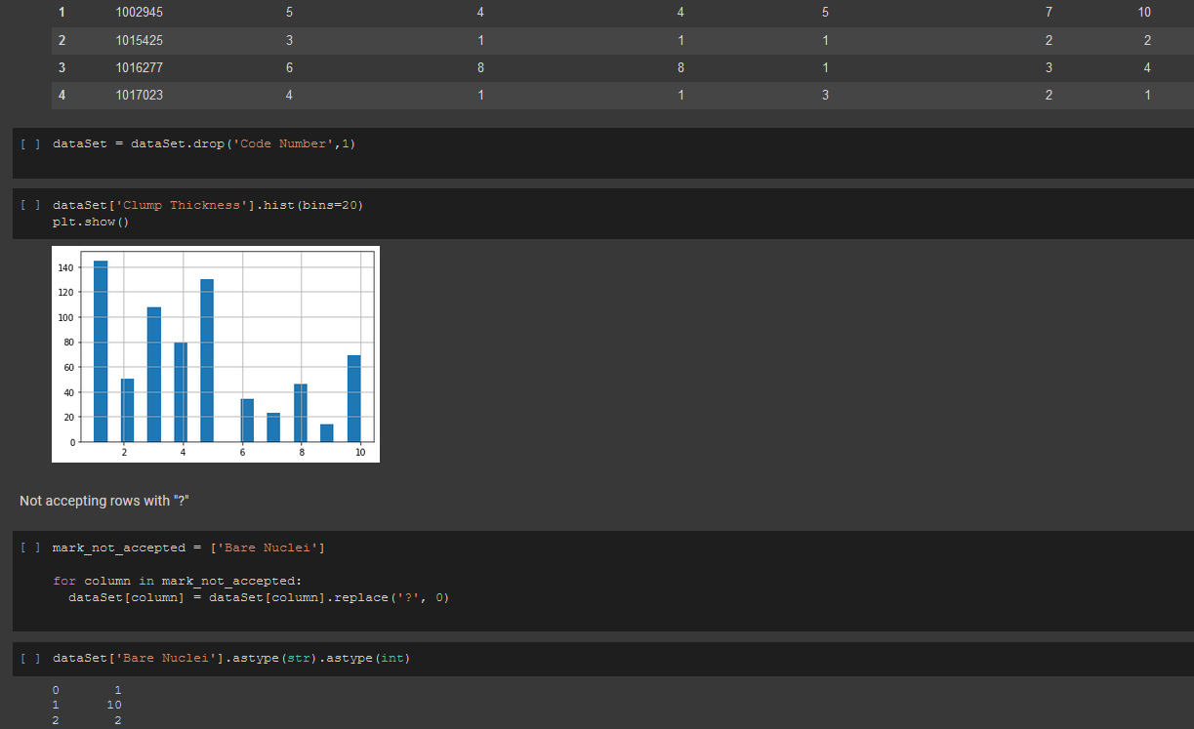Run the astype(str).astype(int) cell
Image resolution: width=1194 pixels, height=729 pixels.
click(30, 658)
